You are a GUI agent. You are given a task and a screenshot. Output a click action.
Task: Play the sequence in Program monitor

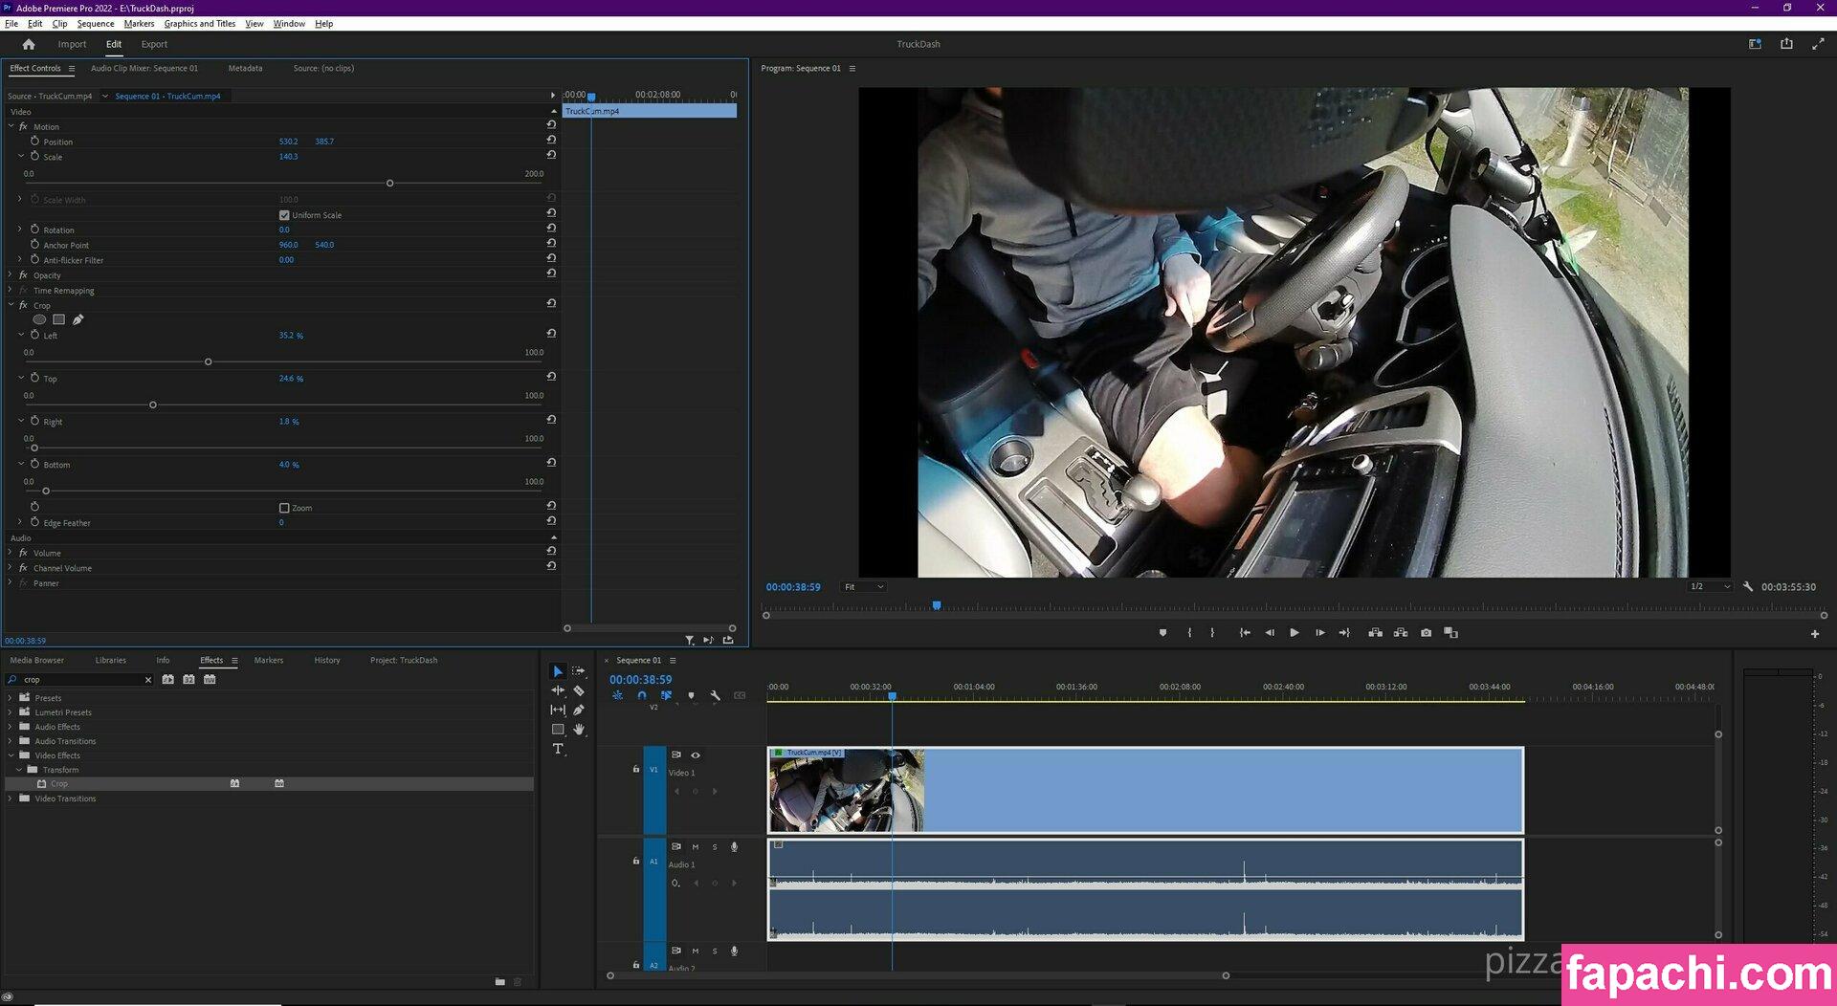coord(1295,633)
